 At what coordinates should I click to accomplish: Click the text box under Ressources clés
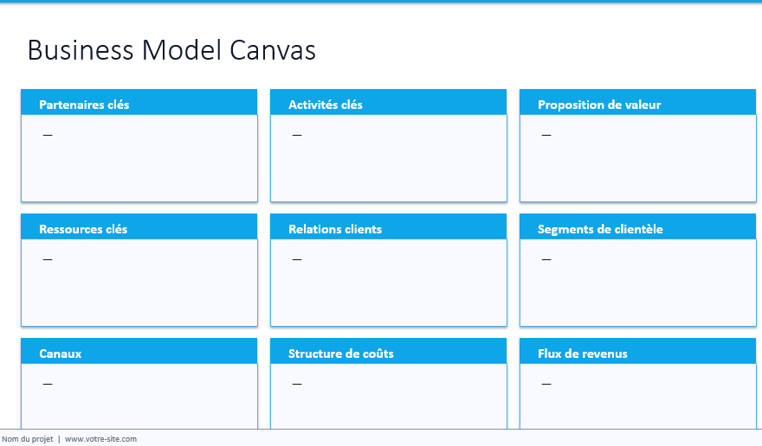(139, 283)
